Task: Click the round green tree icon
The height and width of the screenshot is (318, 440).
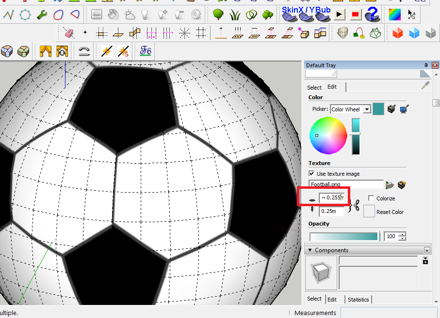Action: 218,14
